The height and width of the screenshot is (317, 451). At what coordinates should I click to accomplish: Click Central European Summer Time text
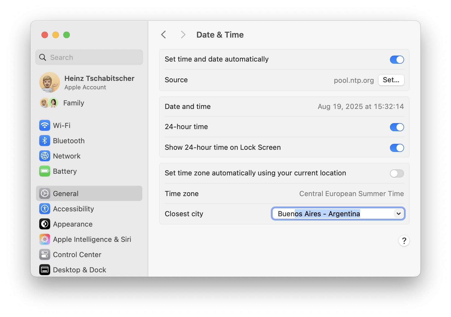pos(351,194)
